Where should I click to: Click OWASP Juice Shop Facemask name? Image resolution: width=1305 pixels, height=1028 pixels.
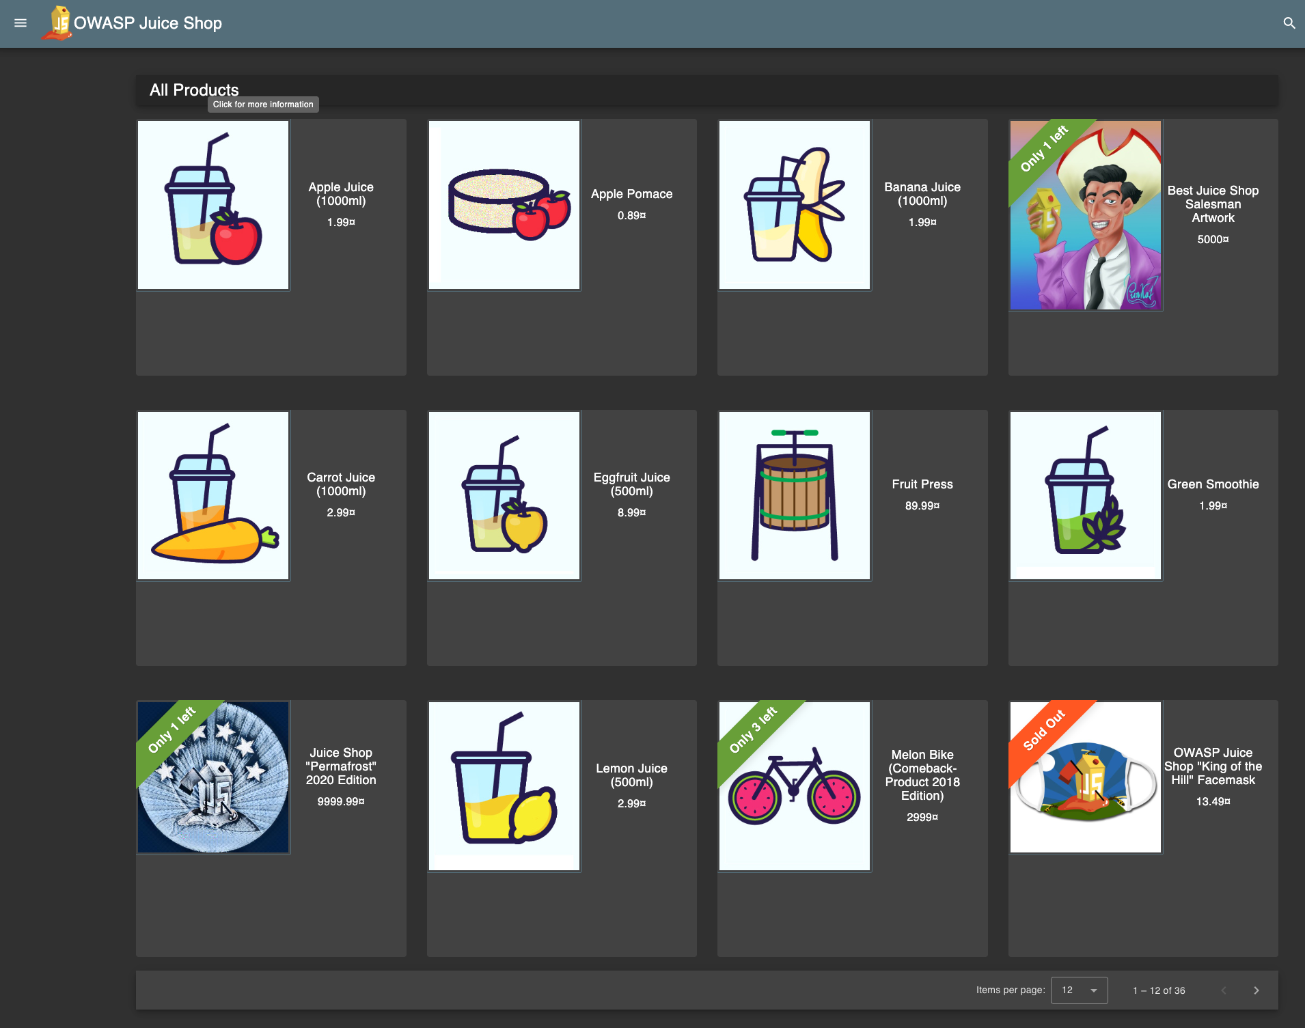coord(1213,766)
